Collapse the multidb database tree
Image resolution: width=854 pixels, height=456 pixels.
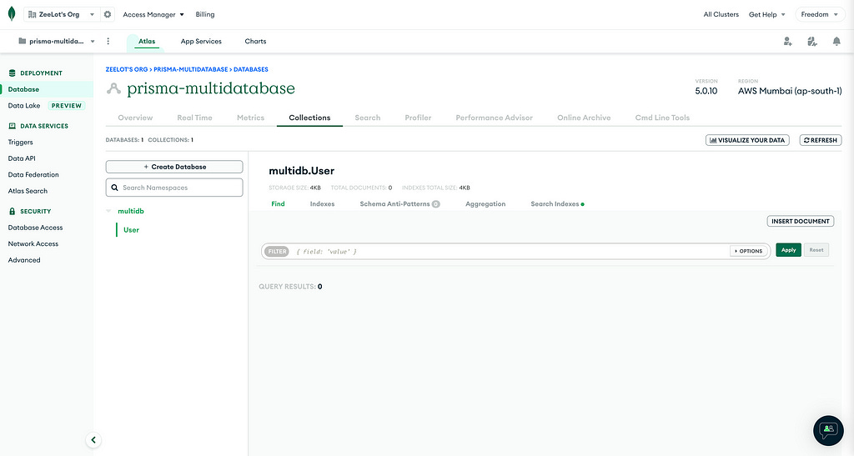pyautogui.click(x=109, y=211)
